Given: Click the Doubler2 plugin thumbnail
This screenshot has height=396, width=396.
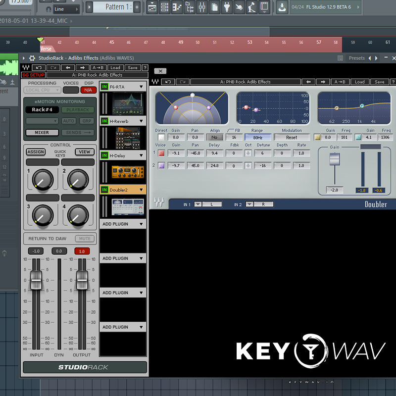Looking at the screenshot, I should click(x=128, y=207).
